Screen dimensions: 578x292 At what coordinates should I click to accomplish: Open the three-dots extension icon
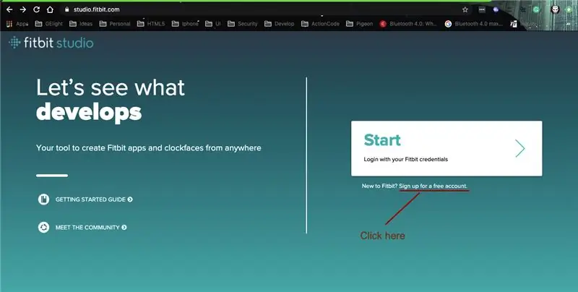pos(482,10)
